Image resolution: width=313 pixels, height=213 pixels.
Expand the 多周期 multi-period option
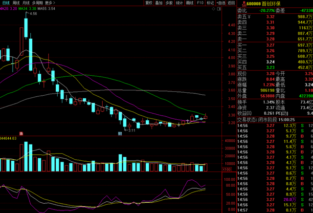pyautogui.click(x=37, y=3)
